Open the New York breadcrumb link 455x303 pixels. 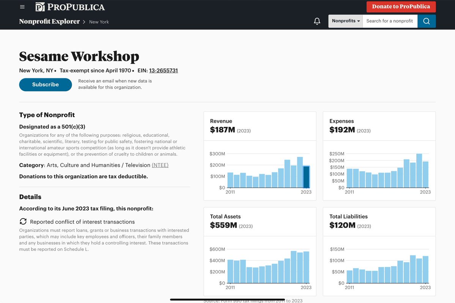pyautogui.click(x=99, y=22)
